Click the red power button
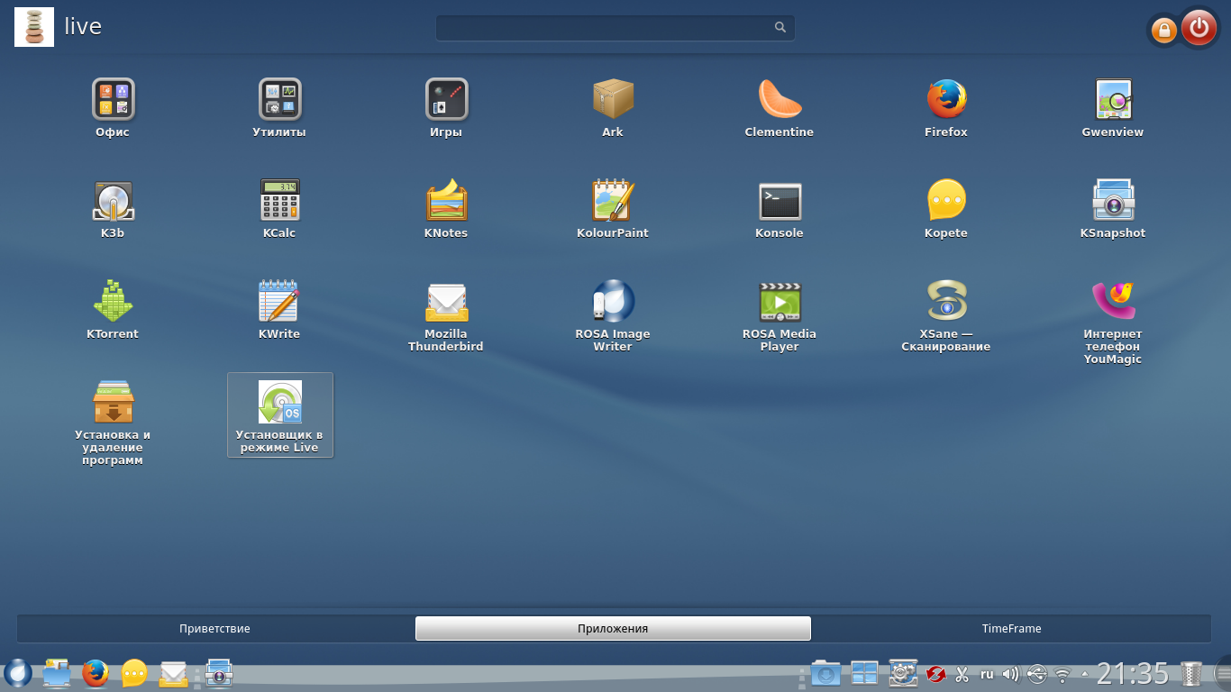Image resolution: width=1231 pixels, height=692 pixels. pos(1199,28)
